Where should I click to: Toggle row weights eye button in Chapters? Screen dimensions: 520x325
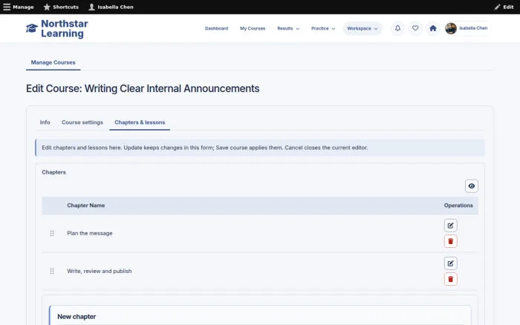[x=471, y=186]
